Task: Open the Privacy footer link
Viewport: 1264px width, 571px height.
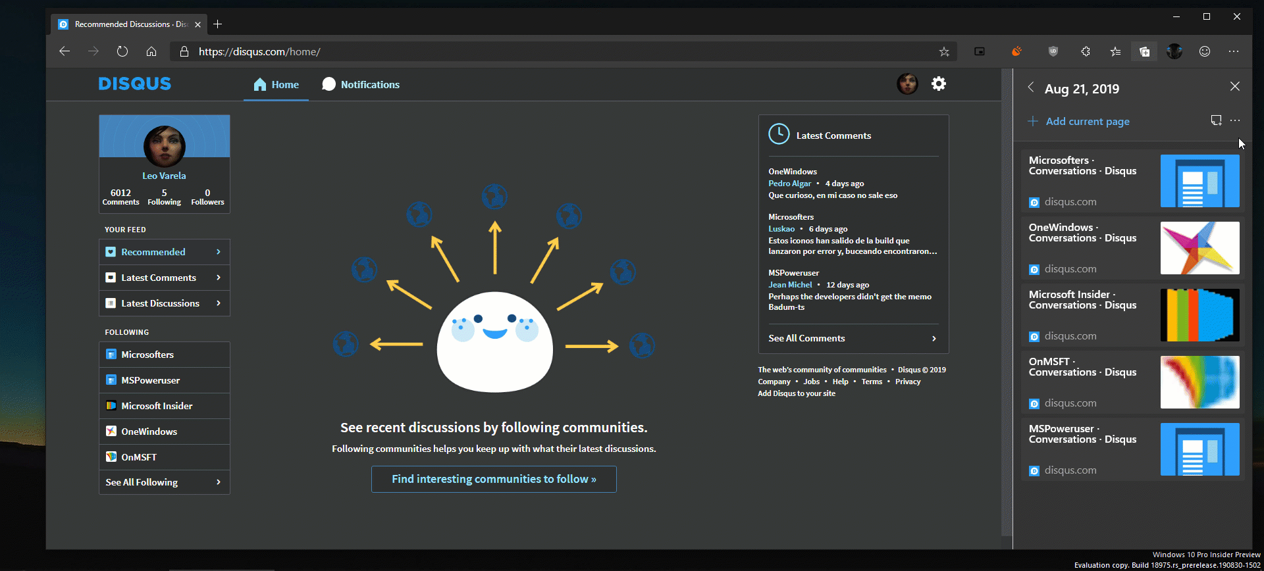Action: [x=908, y=382]
